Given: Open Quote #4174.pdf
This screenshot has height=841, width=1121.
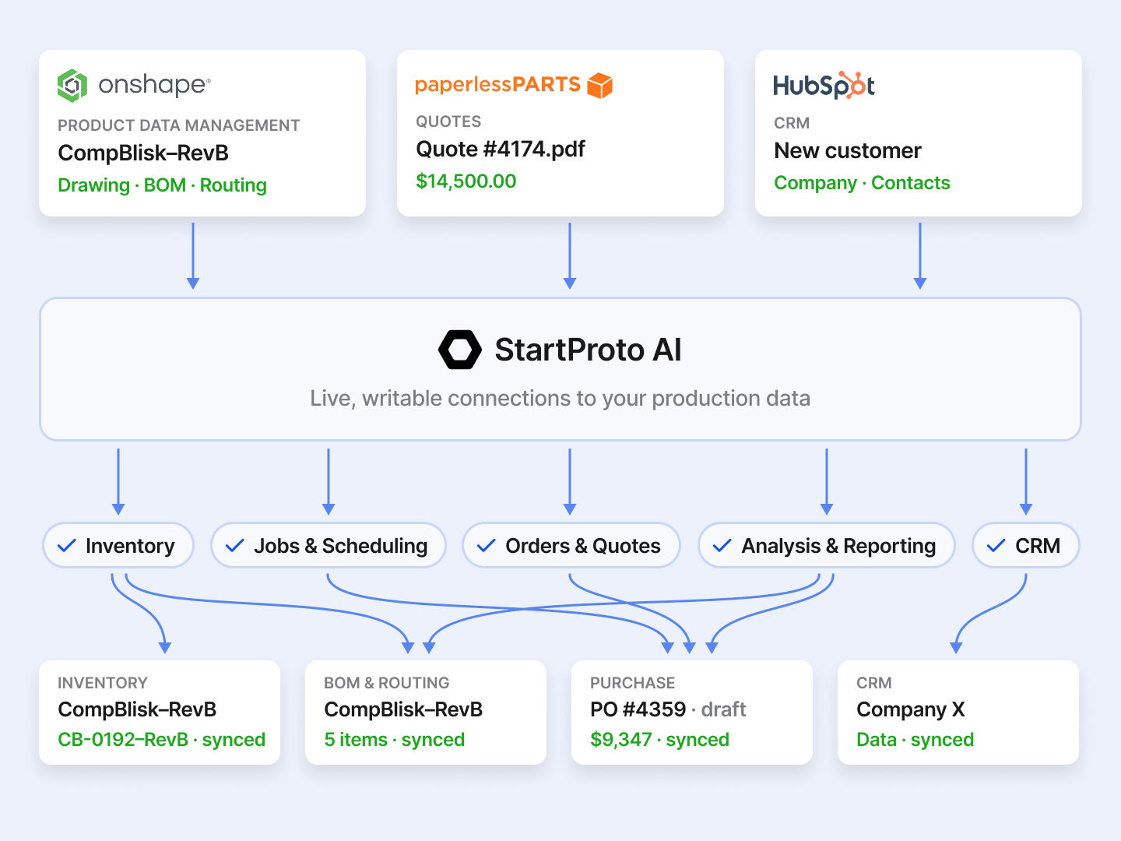Looking at the screenshot, I should coord(501,149).
